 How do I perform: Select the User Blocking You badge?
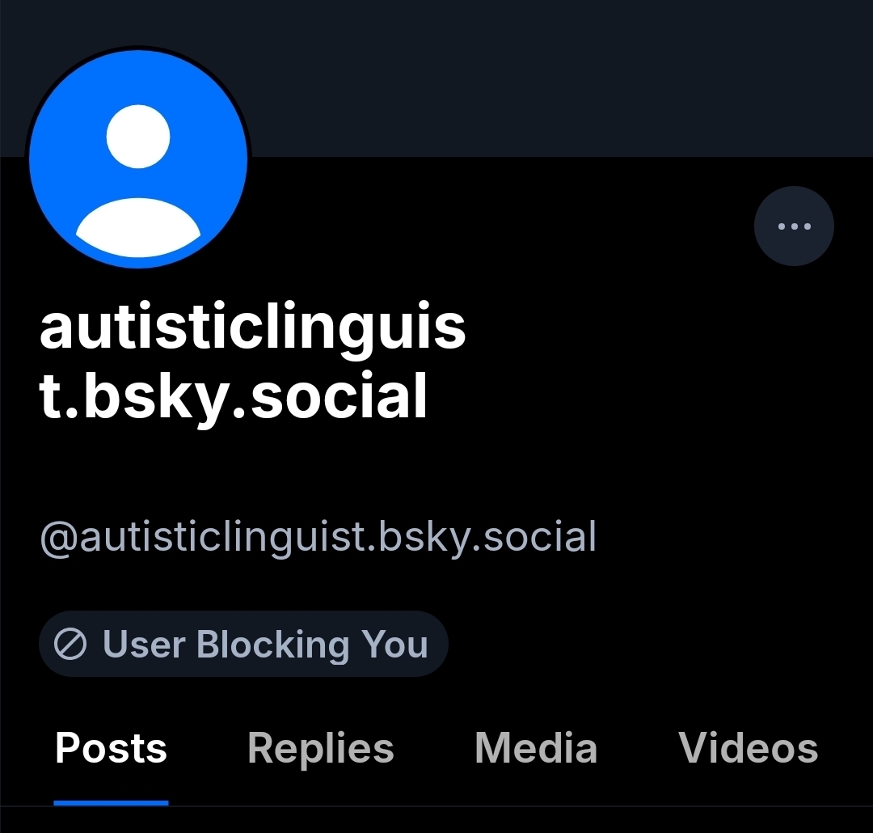click(x=243, y=644)
